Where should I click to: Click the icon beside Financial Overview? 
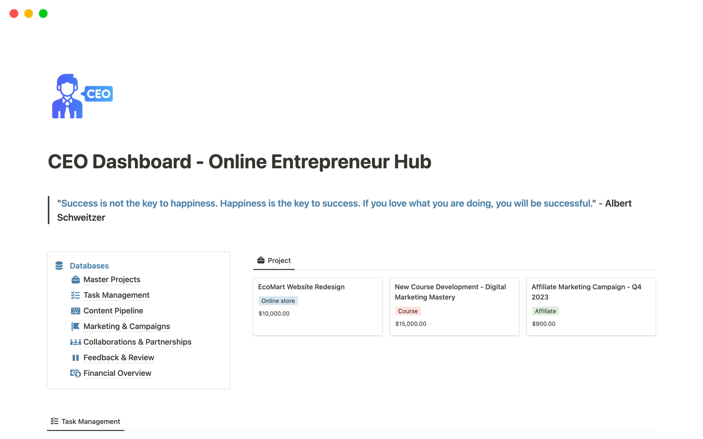coord(75,373)
